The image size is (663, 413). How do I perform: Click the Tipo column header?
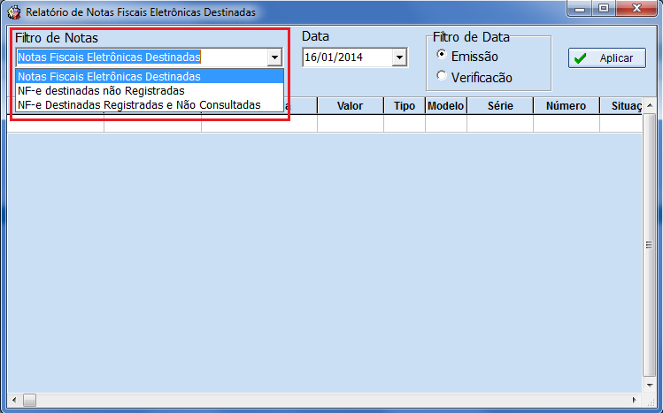[x=405, y=106]
